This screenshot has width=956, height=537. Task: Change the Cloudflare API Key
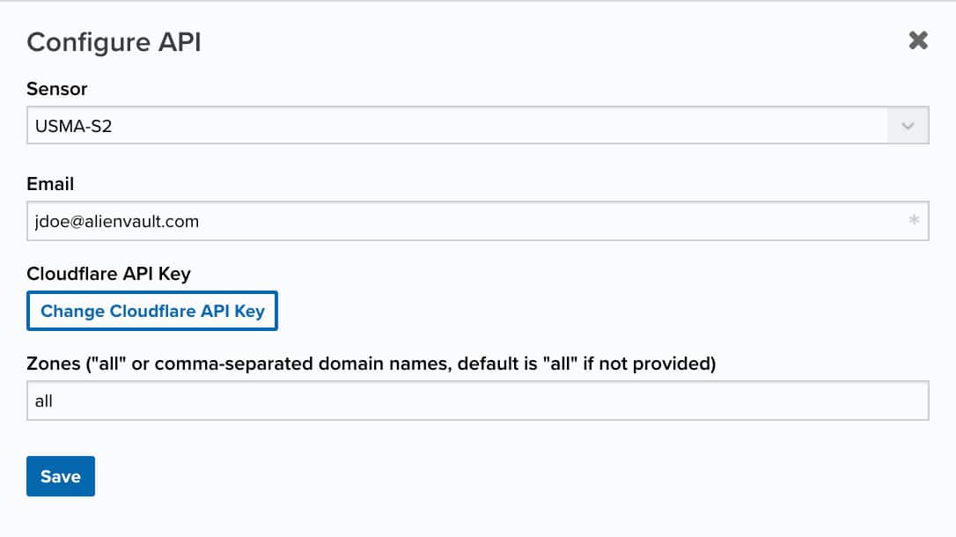tap(152, 311)
